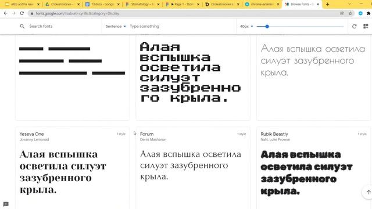372x209 pixels.
Task: Go back with browser back arrow
Action: click(x=5, y=13)
